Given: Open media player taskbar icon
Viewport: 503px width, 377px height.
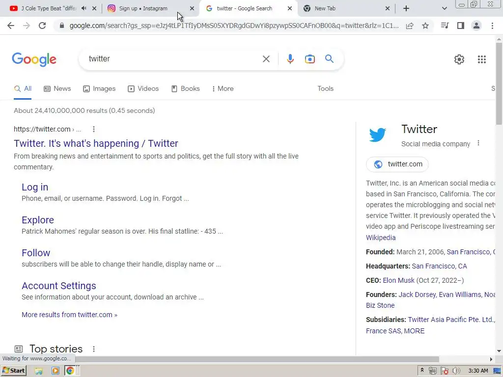Looking at the screenshot, I should 55,371.
